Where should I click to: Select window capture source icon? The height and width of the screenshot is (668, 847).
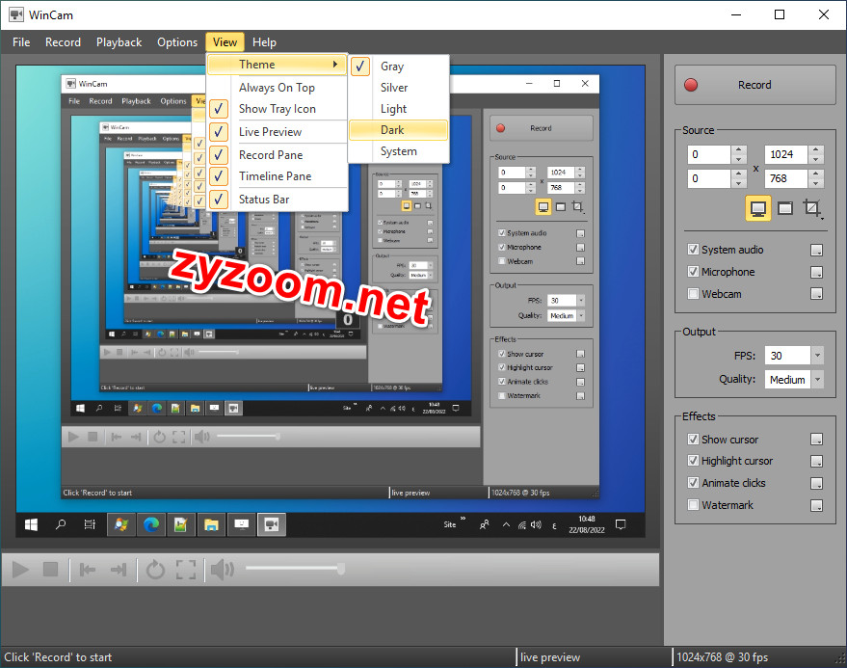point(785,208)
